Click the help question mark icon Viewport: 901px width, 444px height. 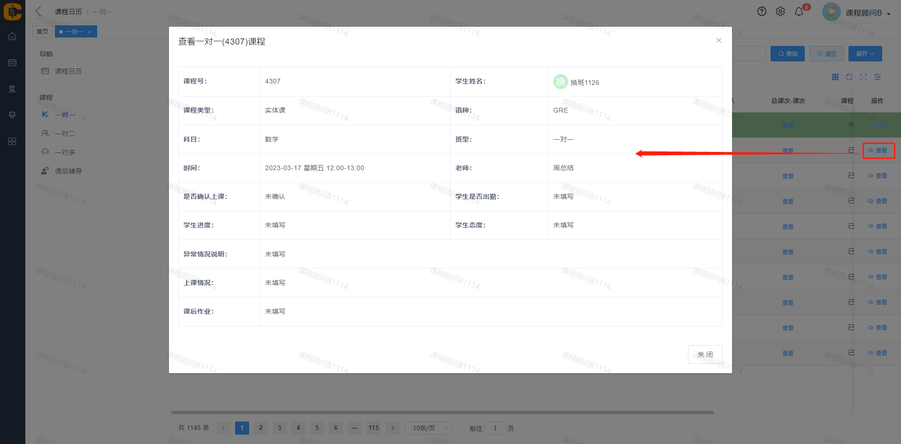[x=762, y=12]
